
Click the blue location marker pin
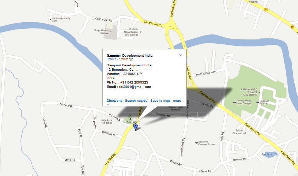pos(135,127)
